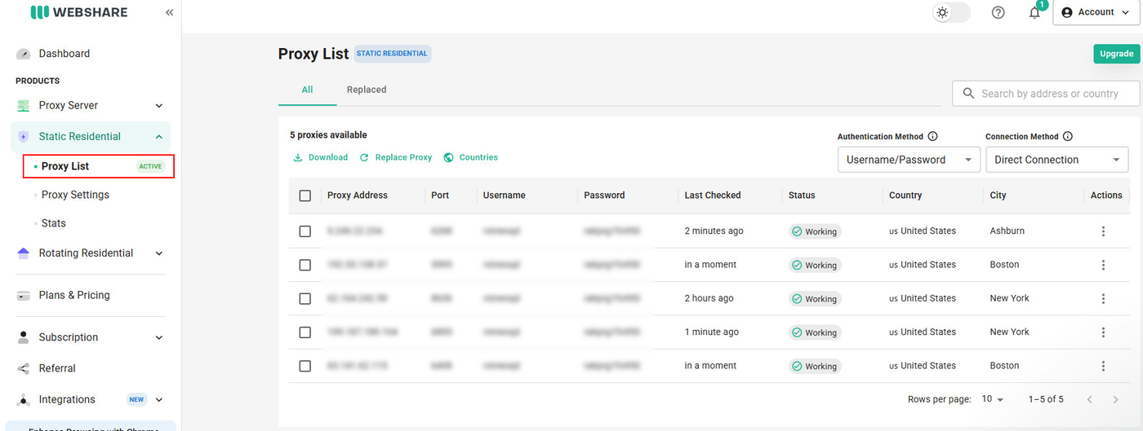Open actions menu for 1 minute ago proxy
The width and height of the screenshot is (1143, 431).
click(1103, 332)
